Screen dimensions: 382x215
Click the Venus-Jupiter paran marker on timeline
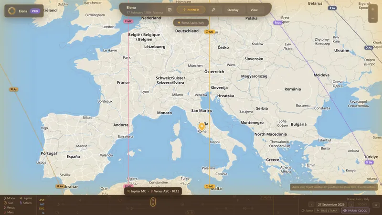pyautogui.click(x=153, y=202)
